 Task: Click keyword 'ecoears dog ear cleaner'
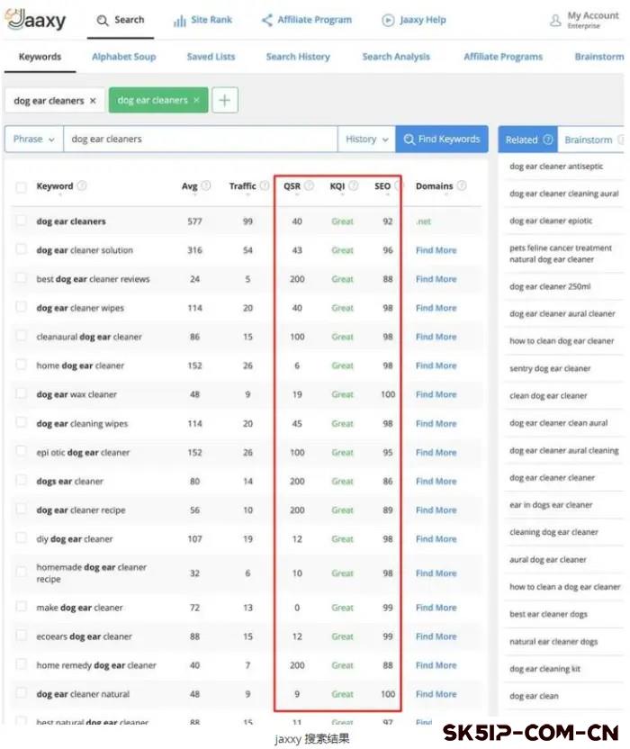[x=84, y=636]
